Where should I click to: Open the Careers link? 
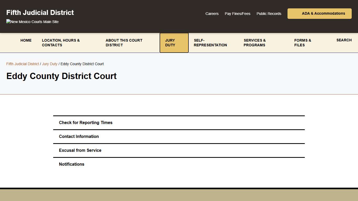coord(212,14)
